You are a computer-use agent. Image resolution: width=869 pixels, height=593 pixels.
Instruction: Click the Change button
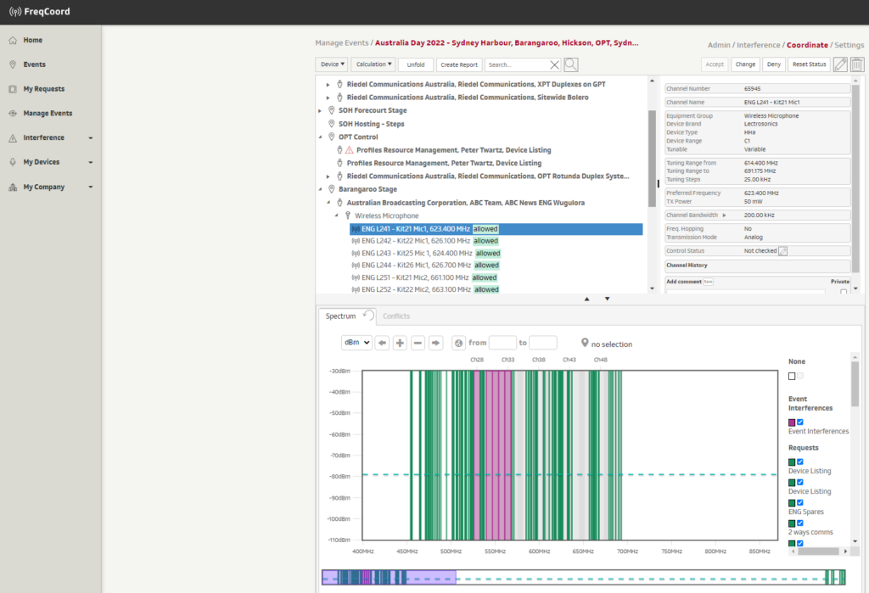pos(747,64)
